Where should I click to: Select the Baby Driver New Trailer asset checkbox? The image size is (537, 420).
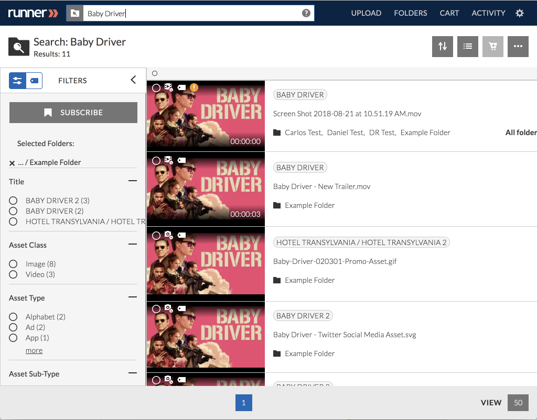tap(156, 161)
